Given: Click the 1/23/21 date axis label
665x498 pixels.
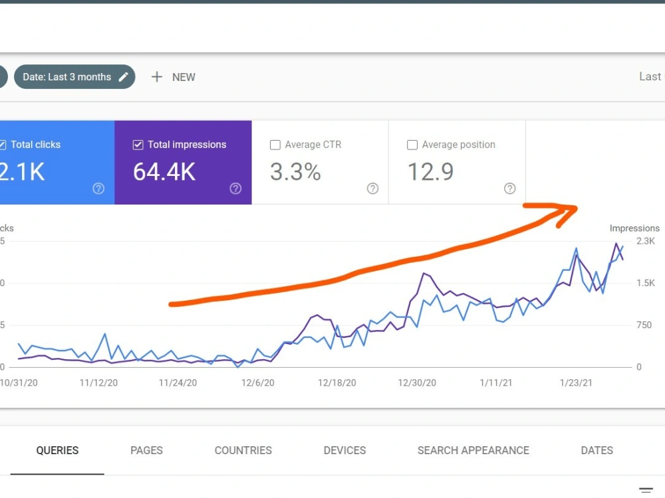Looking at the screenshot, I should pos(576,383).
